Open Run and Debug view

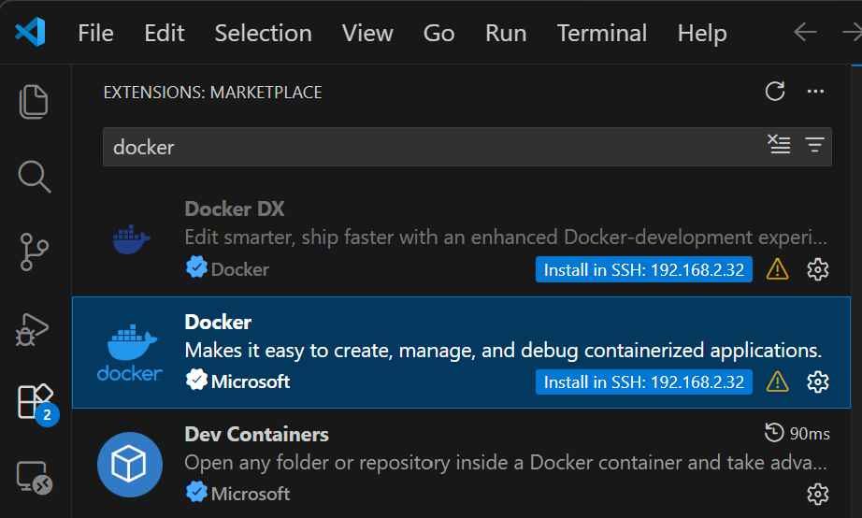(35, 326)
